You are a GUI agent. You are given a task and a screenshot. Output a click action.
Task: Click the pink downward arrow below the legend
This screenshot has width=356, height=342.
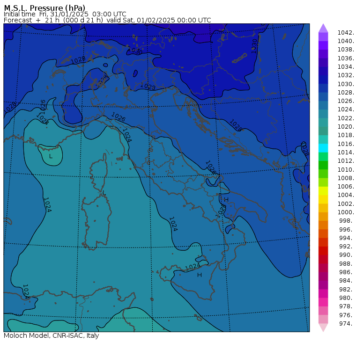tap(323, 327)
